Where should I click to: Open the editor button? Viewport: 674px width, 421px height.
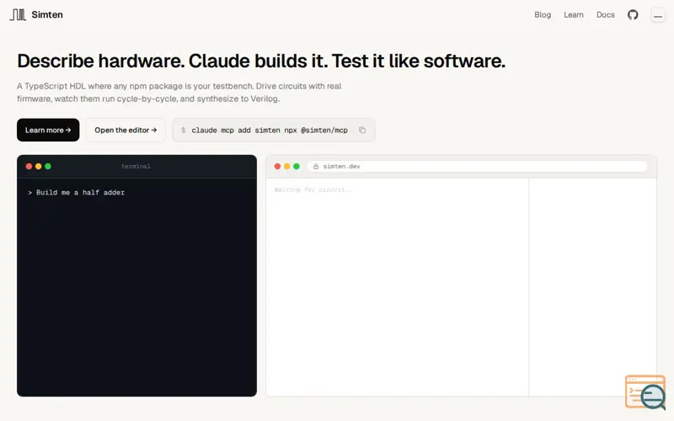pyautogui.click(x=126, y=130)
